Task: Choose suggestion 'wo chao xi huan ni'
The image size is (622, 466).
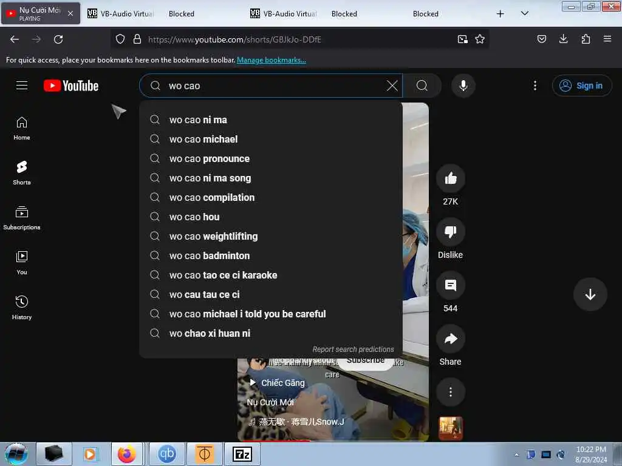Action: 270,333
